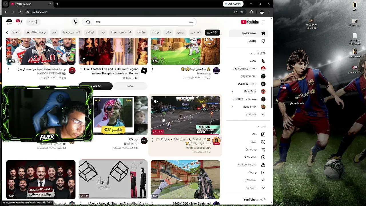Open the Subscriptions section heading arrow
Viewport: 366px width, 206px height.
(252, 53)
